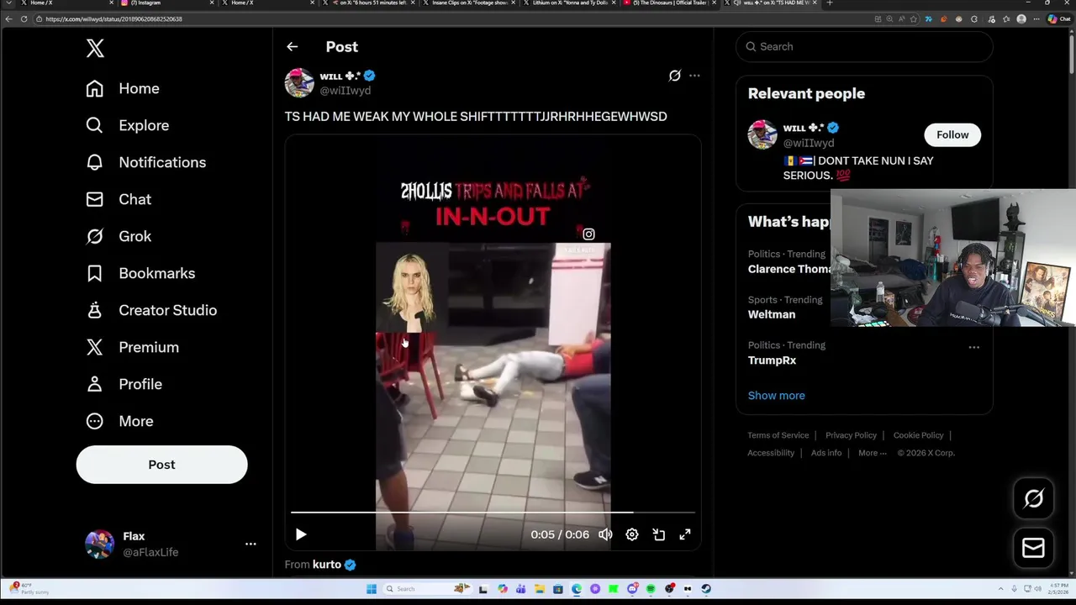Viewport: 1076px width, 605px height.
Task: Go to Profile
Action: tap(124, 384)
